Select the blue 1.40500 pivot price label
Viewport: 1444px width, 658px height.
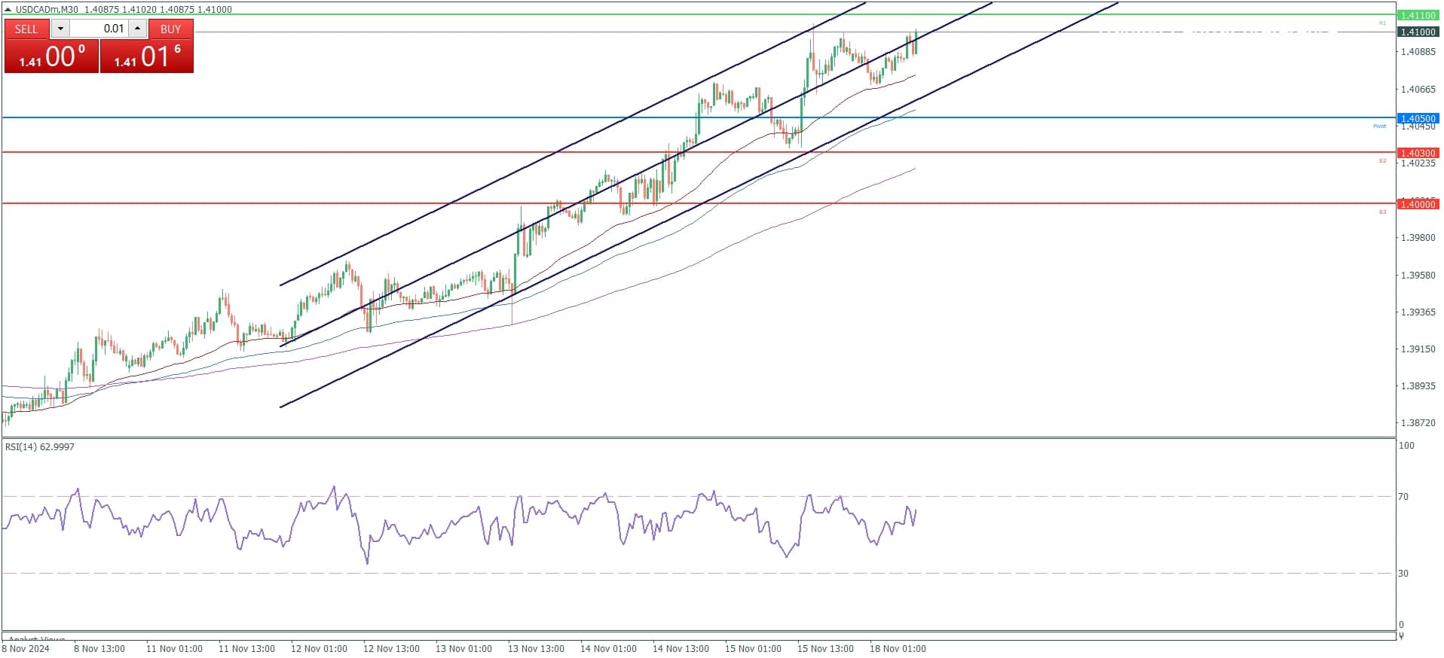click(1418, 118)
